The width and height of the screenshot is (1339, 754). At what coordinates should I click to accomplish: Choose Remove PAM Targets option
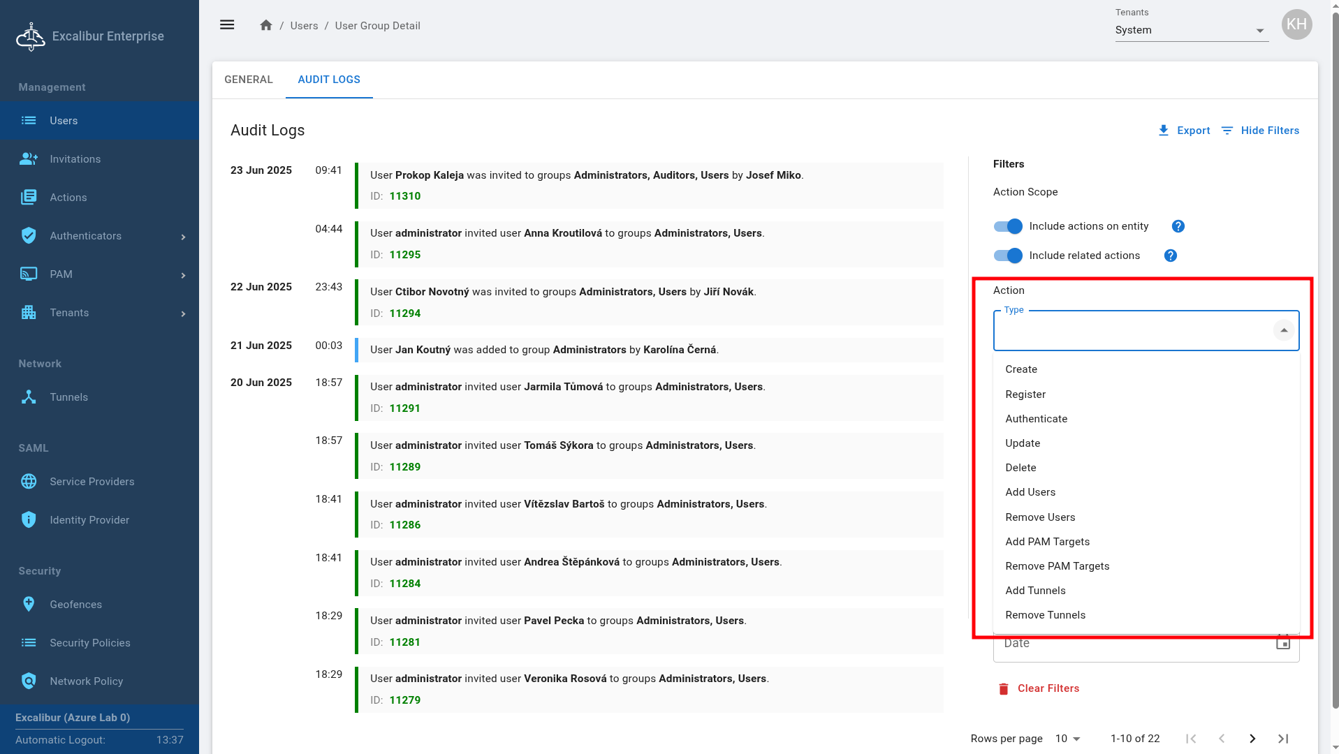point(1057,566)
